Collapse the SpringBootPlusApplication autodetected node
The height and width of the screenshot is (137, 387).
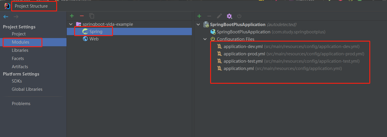click(x=198, y=25)
